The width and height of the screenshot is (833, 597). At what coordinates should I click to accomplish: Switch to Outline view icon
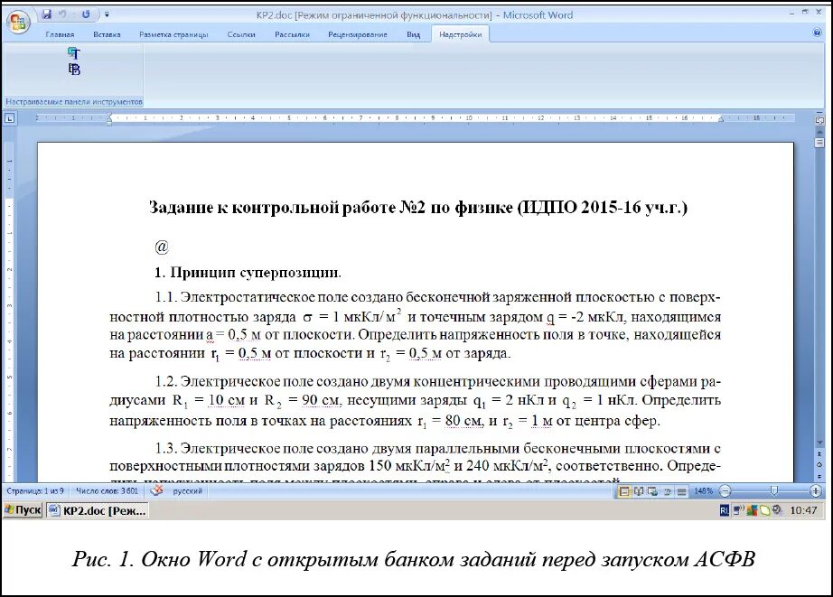pyautogui.click(x=668, y=491)
